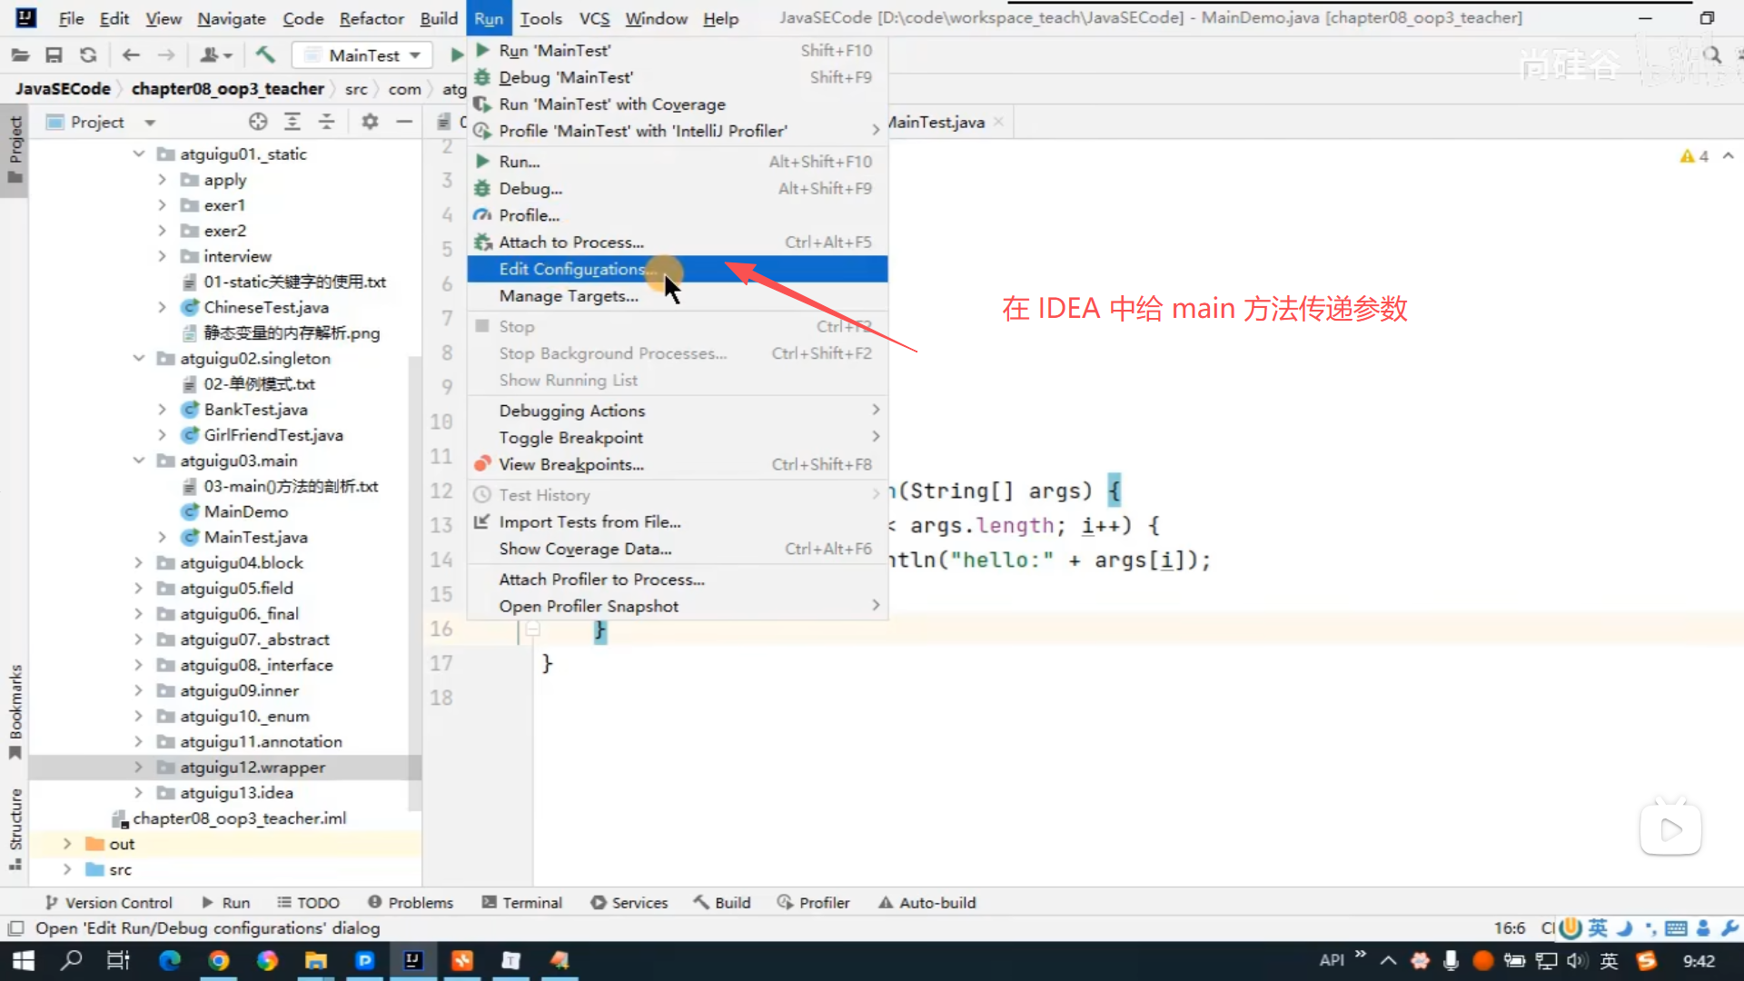Screen dimensions: 1744x981
Task: Open the Search Everywhere magnifier icon
Action: pos(1712,55)
